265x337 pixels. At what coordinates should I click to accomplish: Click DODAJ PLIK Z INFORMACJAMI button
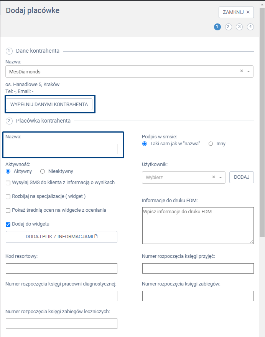tap(61, 237)
